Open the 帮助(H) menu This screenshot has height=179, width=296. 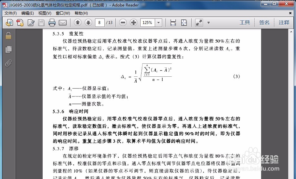[x=81, y=13]
